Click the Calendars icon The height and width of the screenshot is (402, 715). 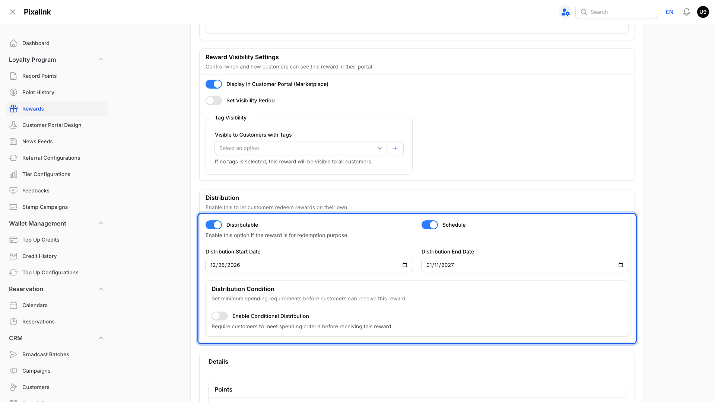[13, 305]
